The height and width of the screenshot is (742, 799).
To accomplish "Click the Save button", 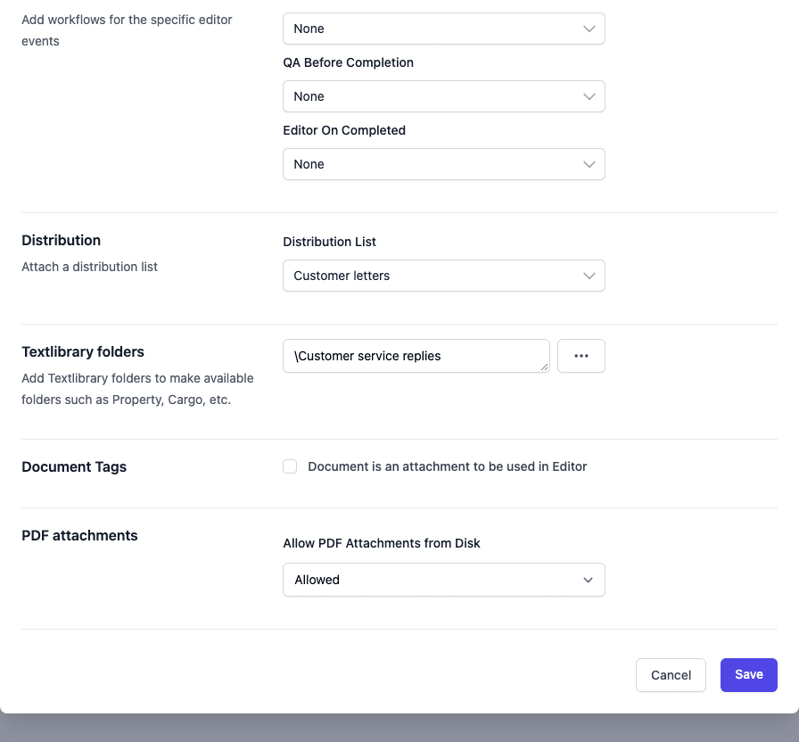I will pos(748,675).
